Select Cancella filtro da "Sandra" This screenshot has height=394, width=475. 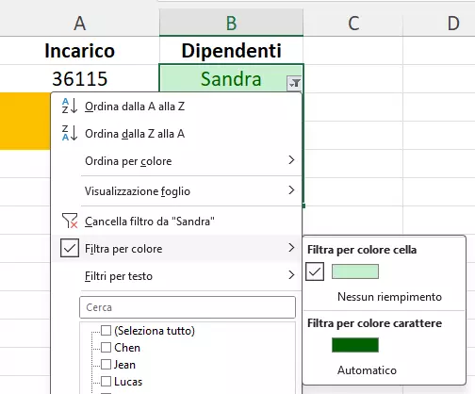[176, 222]
